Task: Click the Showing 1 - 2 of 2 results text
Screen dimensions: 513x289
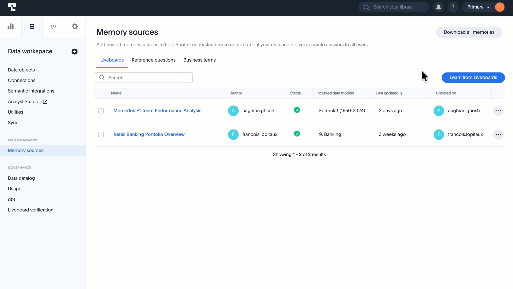Action: pyautogui.click(x=299, y=154)
